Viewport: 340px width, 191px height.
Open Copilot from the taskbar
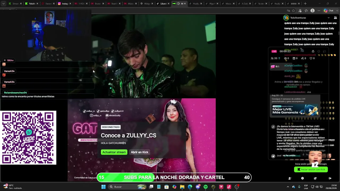click(x=174, y=187)
